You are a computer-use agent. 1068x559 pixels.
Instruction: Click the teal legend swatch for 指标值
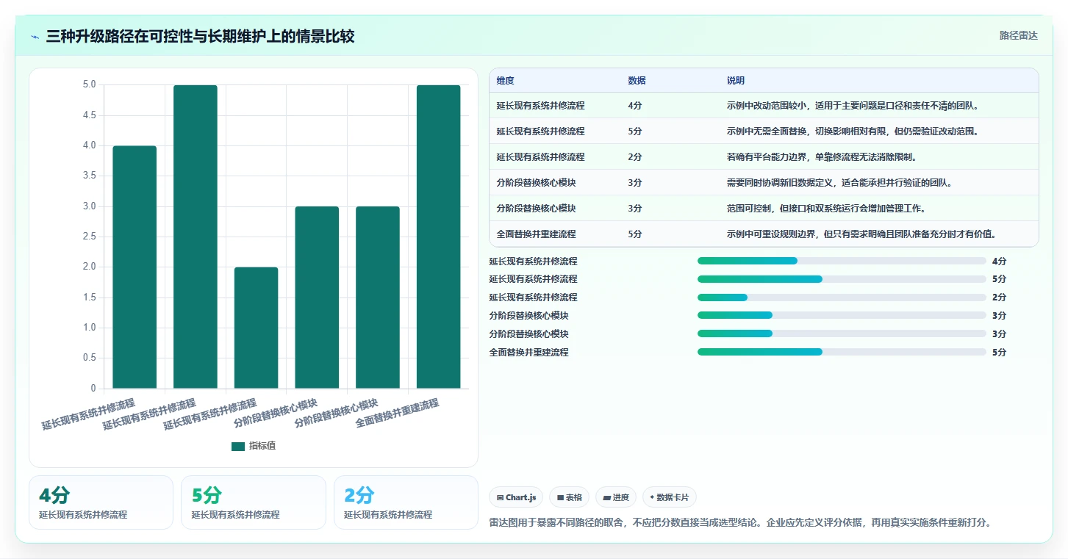click(x=238, y=446)
